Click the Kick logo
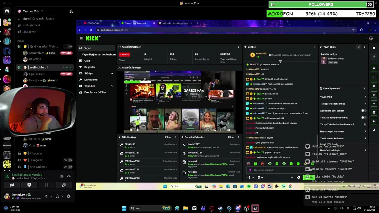This screenshot has width=379, height=213. click(93, 38)
